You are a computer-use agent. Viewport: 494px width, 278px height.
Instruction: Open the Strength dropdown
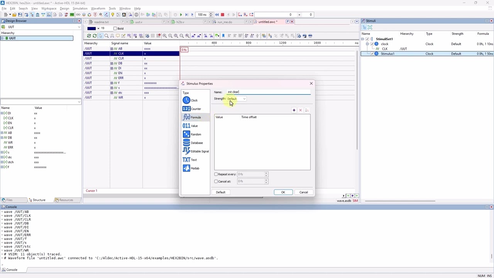click(x=236, y=99)
